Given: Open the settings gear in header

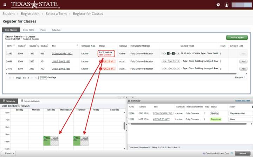Looking at the screenshot, I should 218,5.
